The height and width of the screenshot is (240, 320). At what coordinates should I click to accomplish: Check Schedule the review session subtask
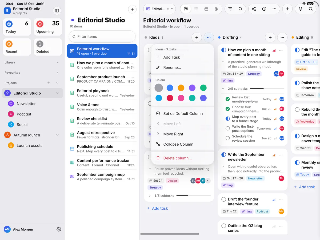[x=227, y=138]
